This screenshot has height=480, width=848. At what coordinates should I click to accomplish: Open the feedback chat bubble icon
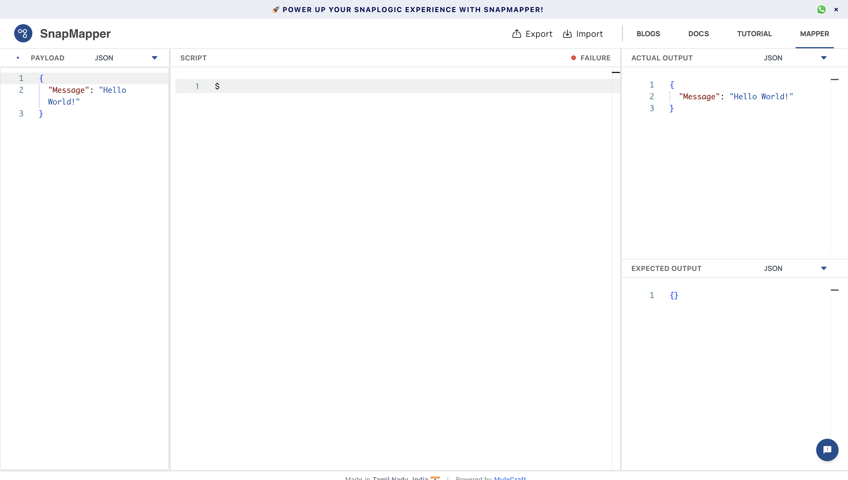[x=827, y=450]
